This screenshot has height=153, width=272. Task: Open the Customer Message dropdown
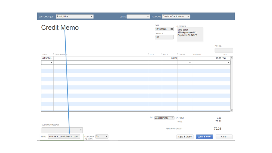click(x=81, y=130)
